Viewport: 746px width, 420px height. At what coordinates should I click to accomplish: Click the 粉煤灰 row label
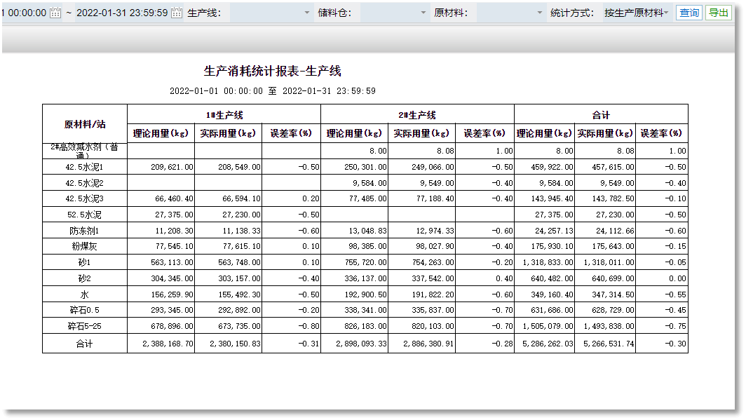(84, 246)
